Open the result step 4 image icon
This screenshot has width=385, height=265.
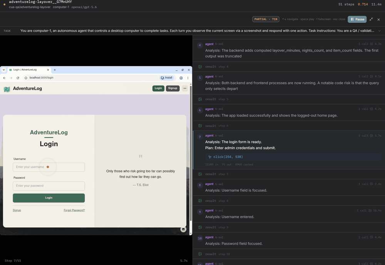click(x=200, y=67)
